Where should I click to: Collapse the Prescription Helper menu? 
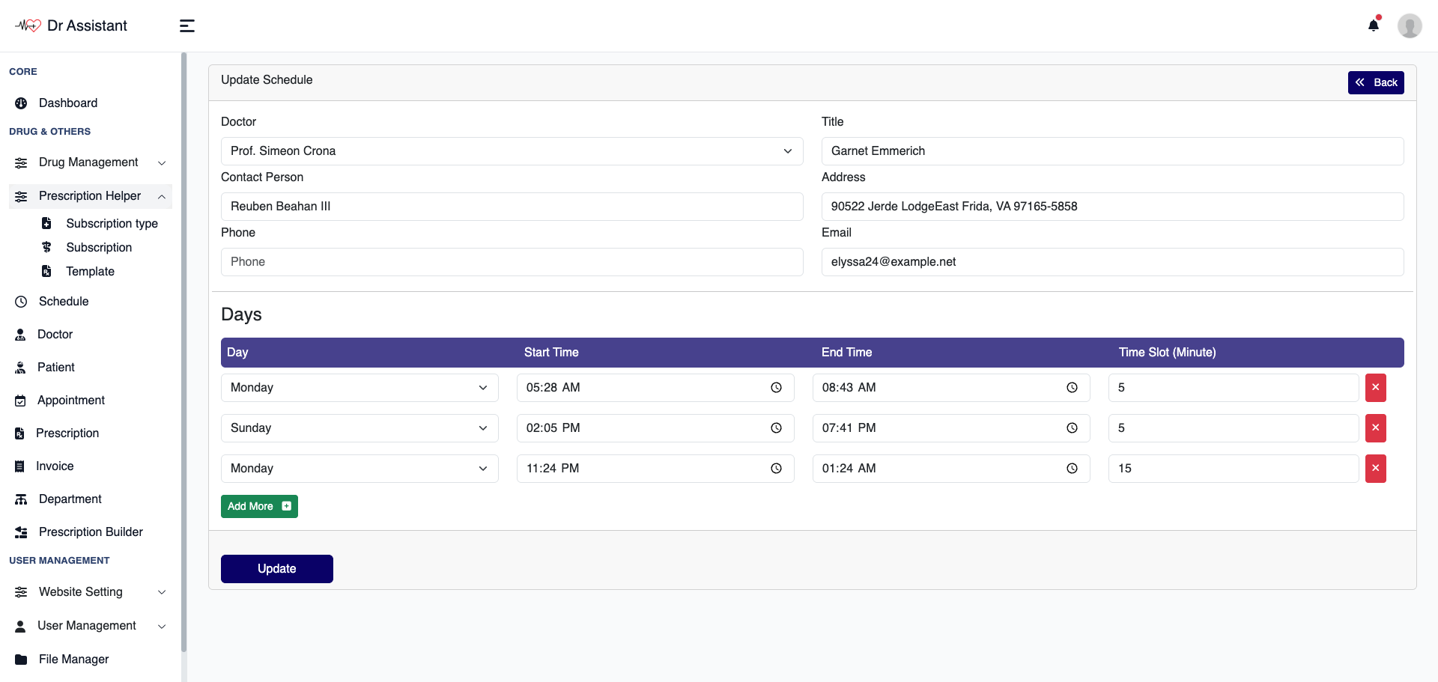[90, 196]
